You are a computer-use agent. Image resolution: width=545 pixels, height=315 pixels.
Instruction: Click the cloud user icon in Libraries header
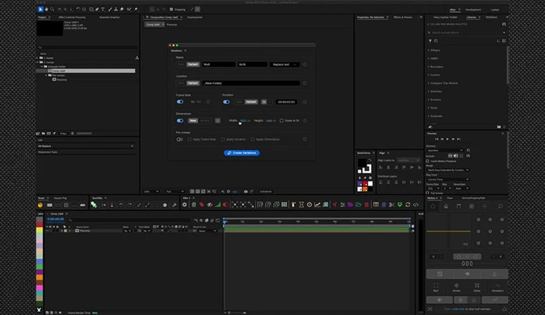click(504, 24)
